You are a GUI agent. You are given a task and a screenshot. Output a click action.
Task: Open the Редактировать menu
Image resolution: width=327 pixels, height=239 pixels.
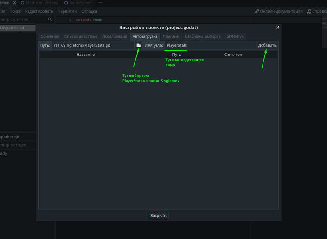coord(39,11)
